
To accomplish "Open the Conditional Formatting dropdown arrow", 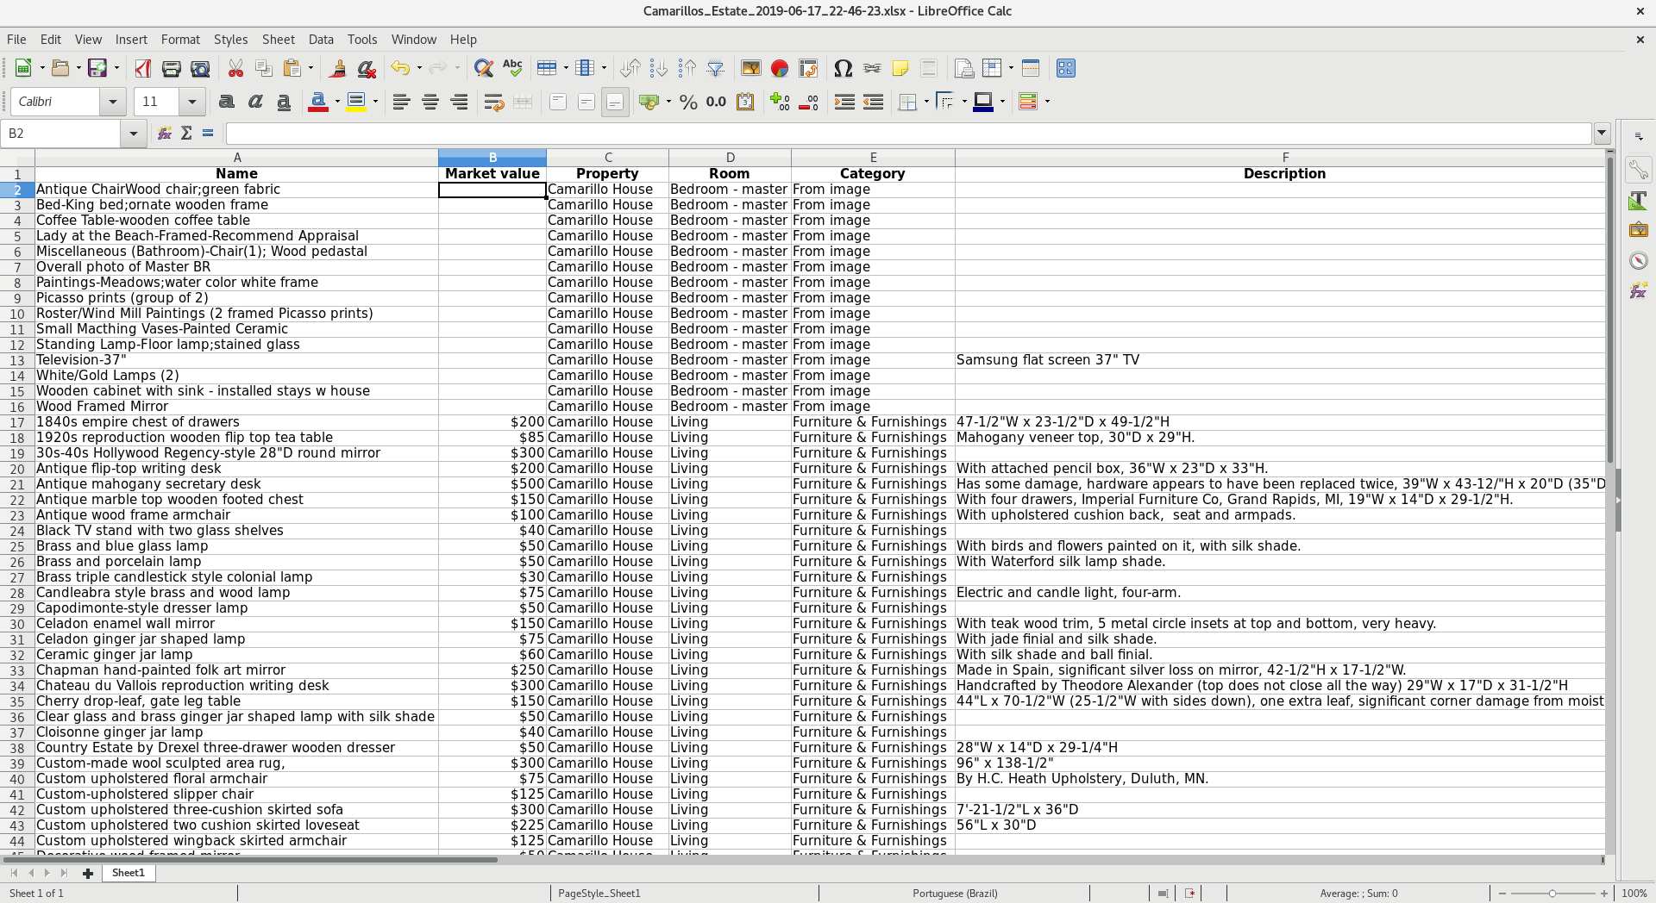I will (1047, 102).
